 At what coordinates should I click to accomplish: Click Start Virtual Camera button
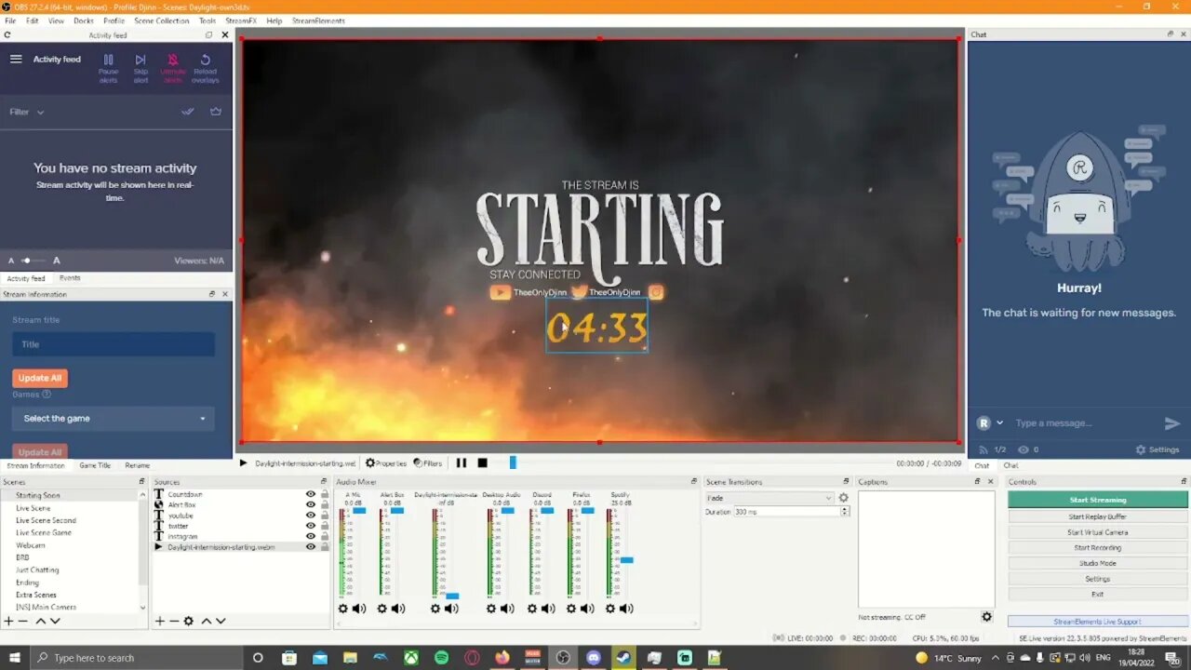coord(1098,532)
